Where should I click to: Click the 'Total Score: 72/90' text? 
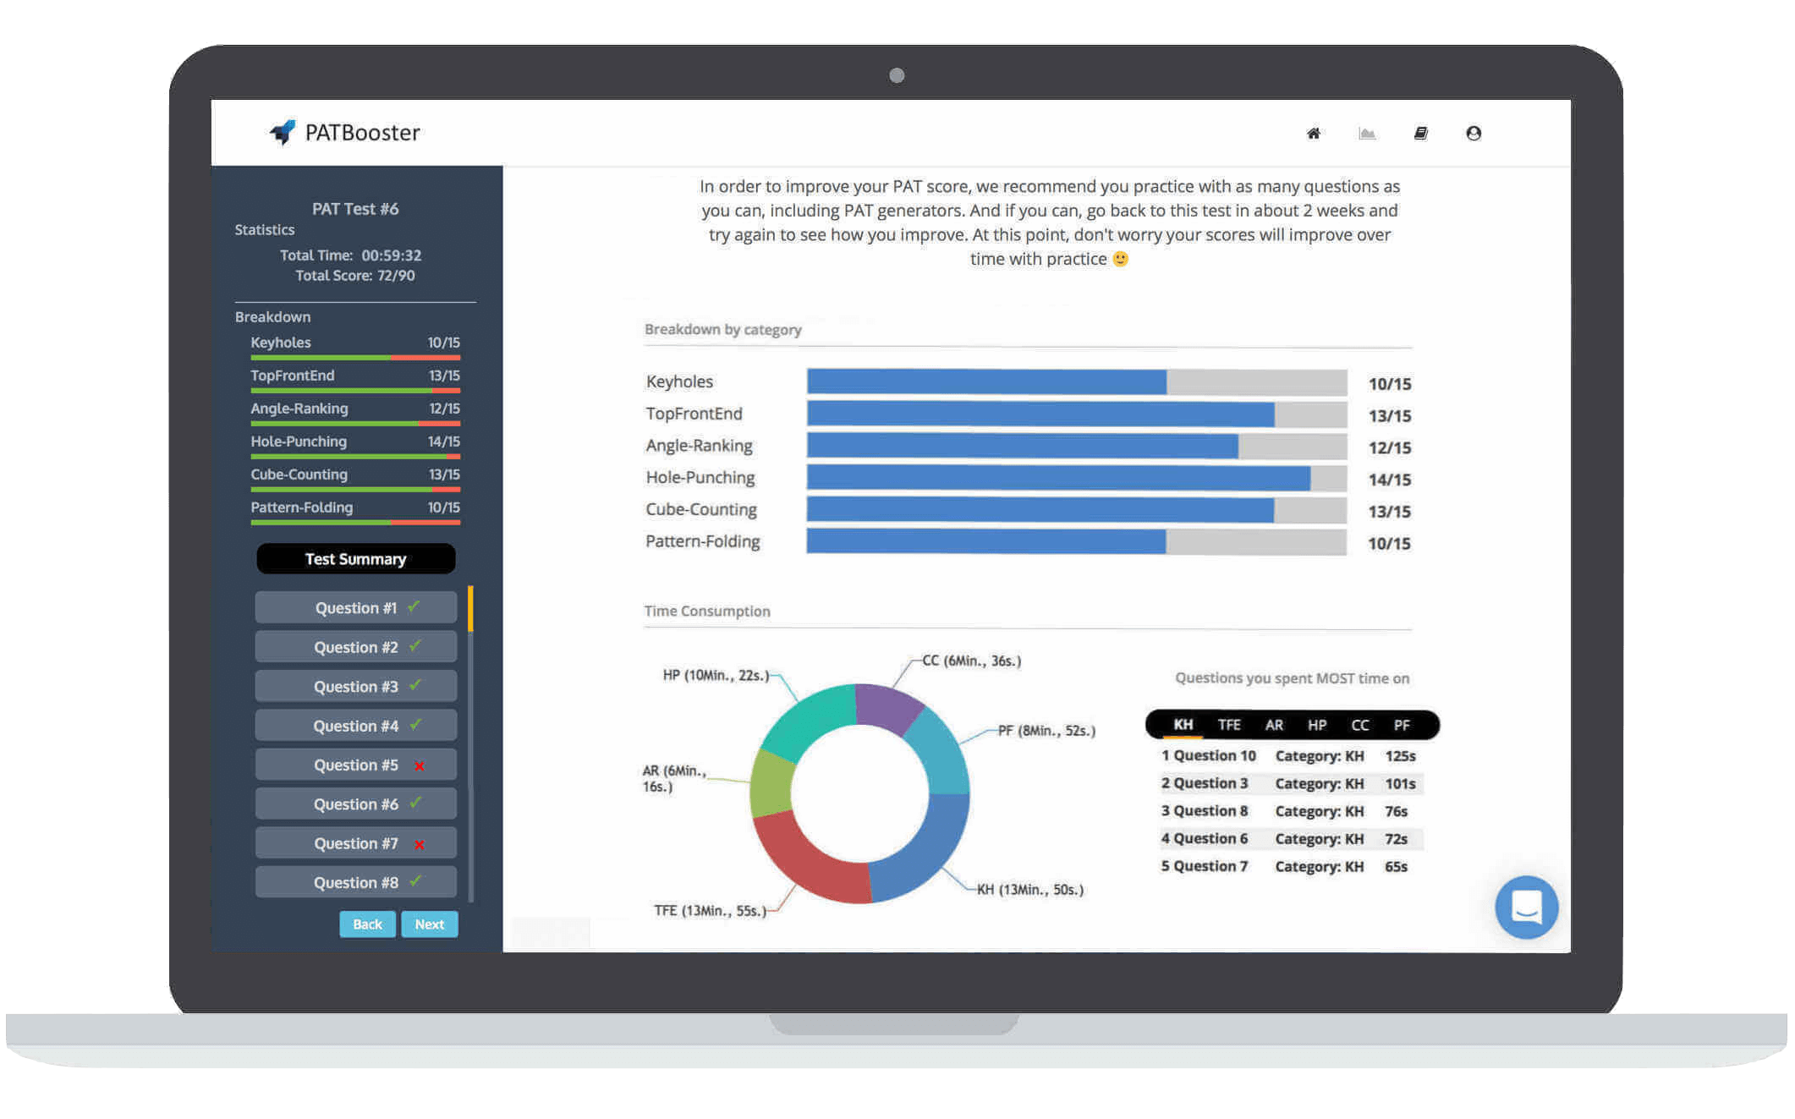354,275
